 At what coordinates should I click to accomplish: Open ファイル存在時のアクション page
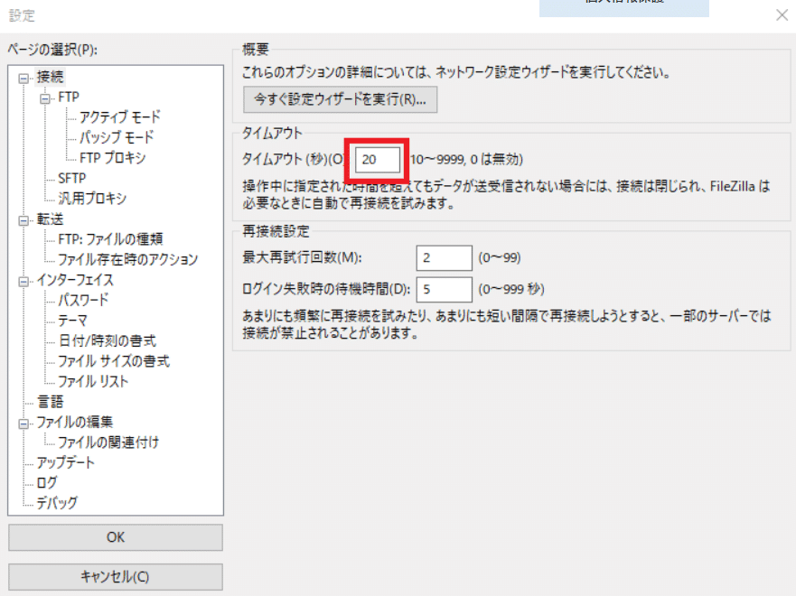pos(126,259)
